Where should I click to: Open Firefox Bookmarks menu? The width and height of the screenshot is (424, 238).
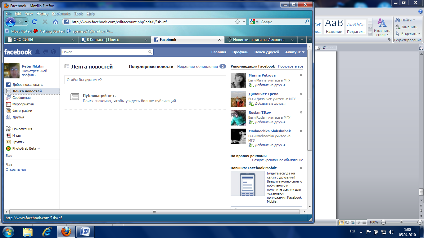[x=61, y=14]
